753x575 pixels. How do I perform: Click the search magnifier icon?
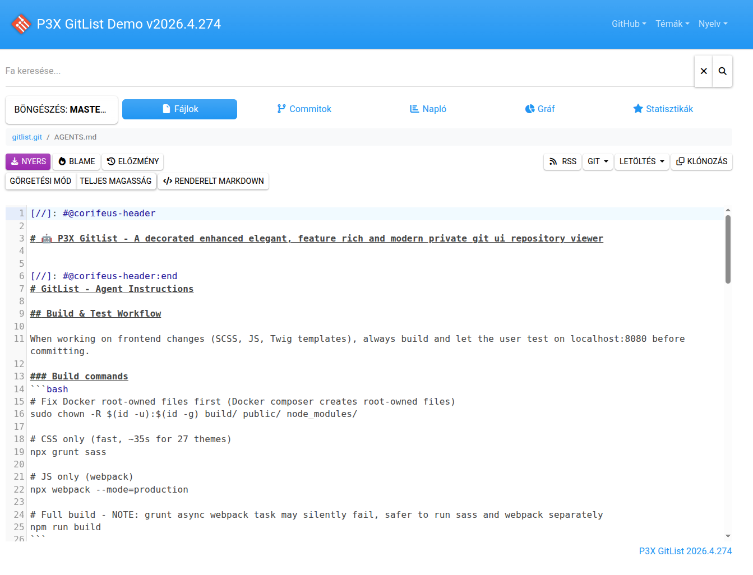(722, 71)
